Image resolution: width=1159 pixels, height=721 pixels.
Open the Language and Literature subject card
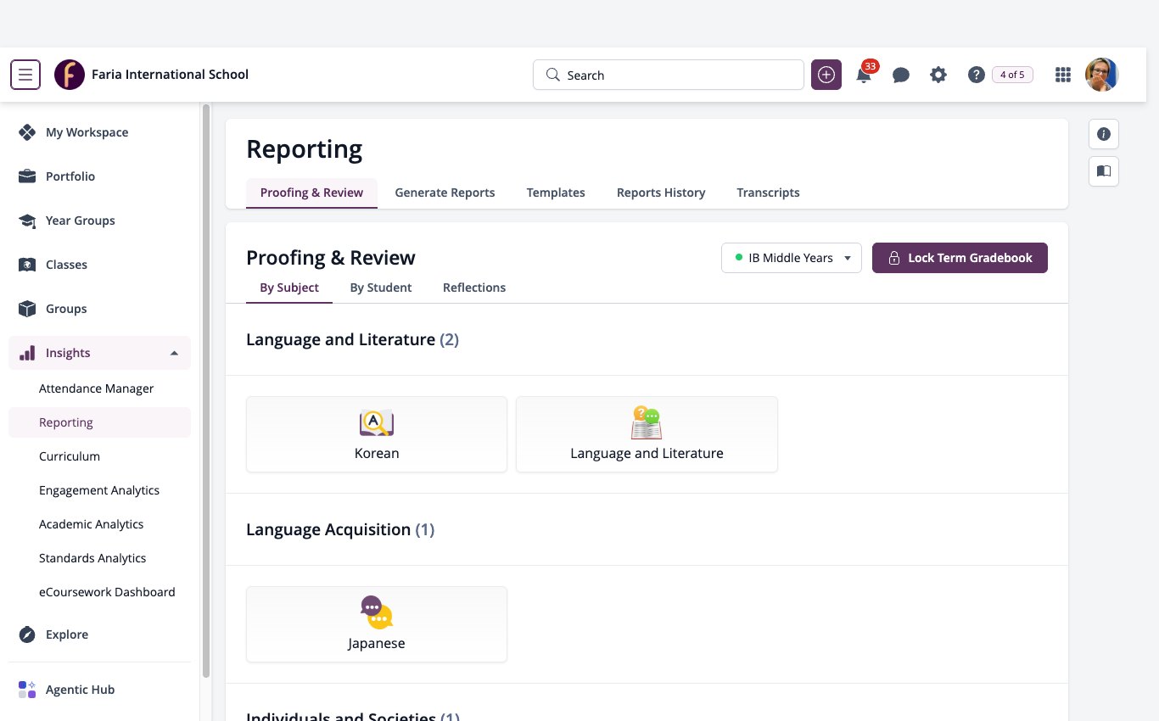647,434
